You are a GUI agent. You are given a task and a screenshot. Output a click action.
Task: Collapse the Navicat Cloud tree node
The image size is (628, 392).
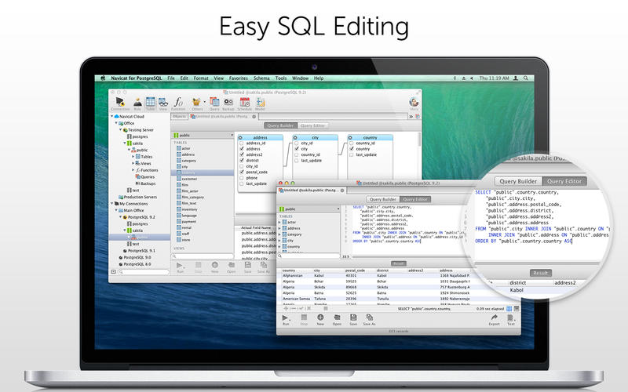(111, 116)
